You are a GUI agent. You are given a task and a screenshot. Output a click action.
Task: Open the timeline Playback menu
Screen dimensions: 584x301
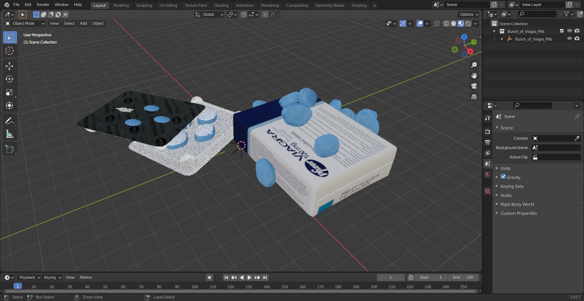[29, 278]
